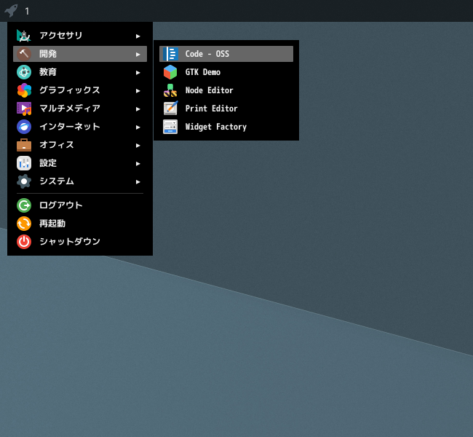Click the インターネット globe icon

(24, 127)
